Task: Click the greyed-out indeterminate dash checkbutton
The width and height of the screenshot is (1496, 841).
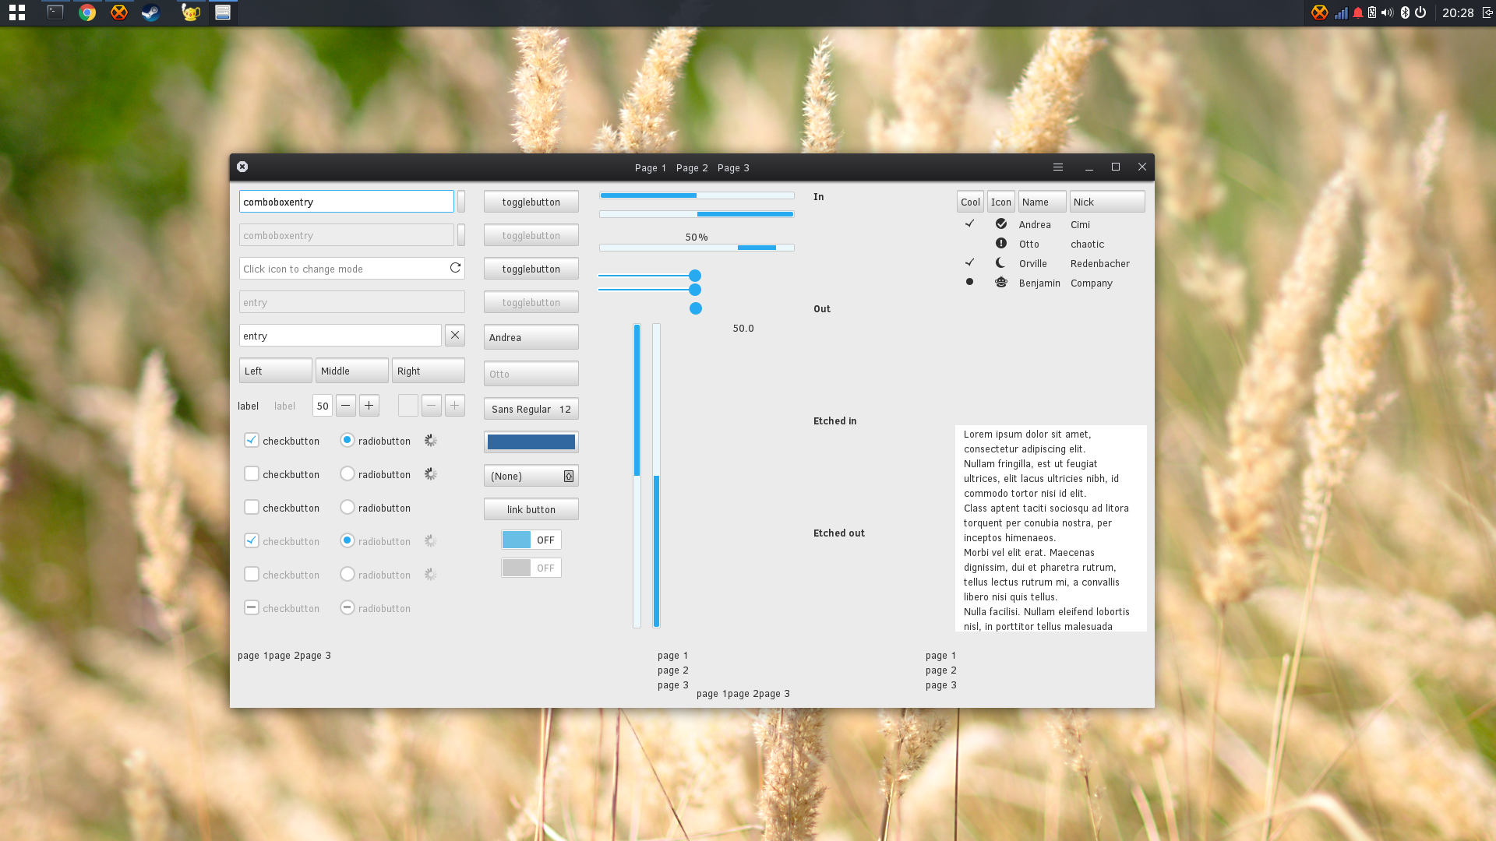Action: 252,607
